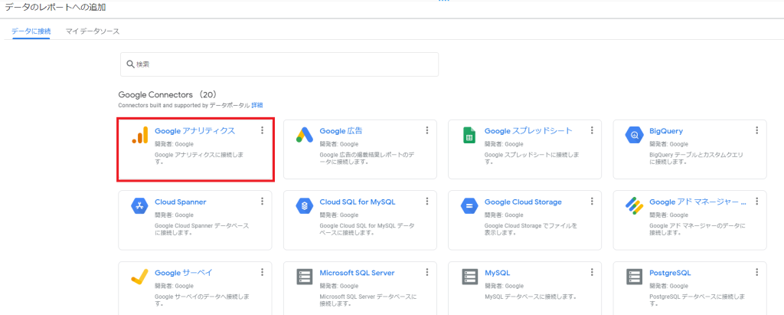Click description "Google アナリティクスに接続します。"
Viewport: 784px width, 315px height.
coord(199,158)
